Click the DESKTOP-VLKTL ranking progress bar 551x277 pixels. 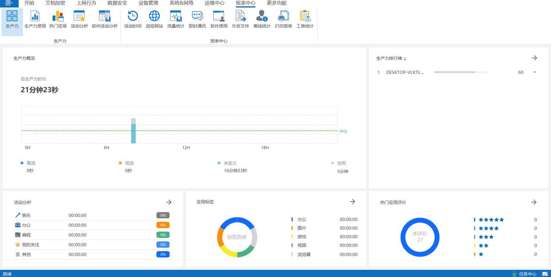(460, 72)
